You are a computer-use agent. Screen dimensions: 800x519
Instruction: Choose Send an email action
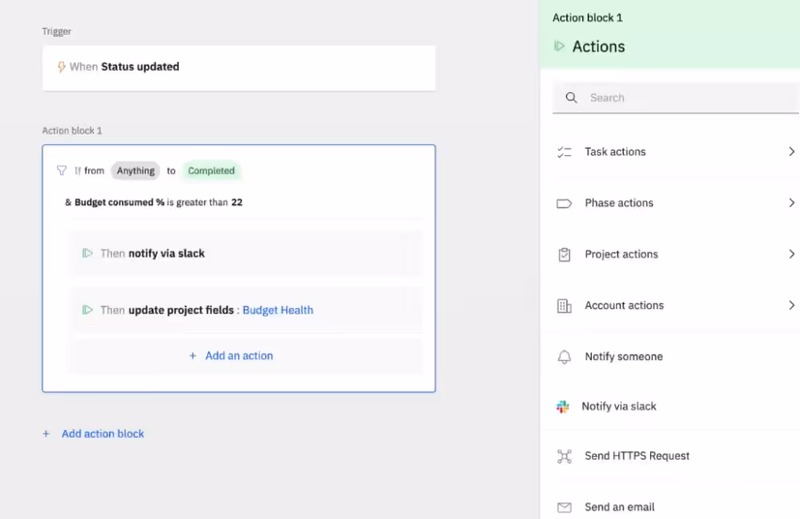[675, 506]
